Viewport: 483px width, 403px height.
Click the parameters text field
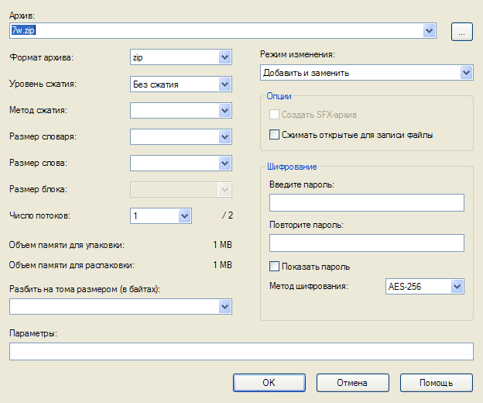coord(241,352)
